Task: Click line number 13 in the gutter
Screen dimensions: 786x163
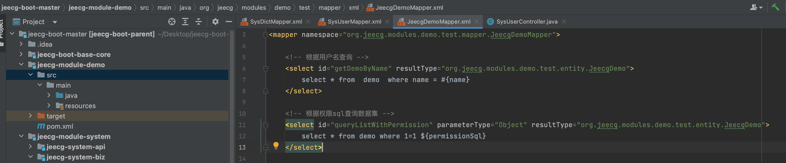Action: coord(242,147)
